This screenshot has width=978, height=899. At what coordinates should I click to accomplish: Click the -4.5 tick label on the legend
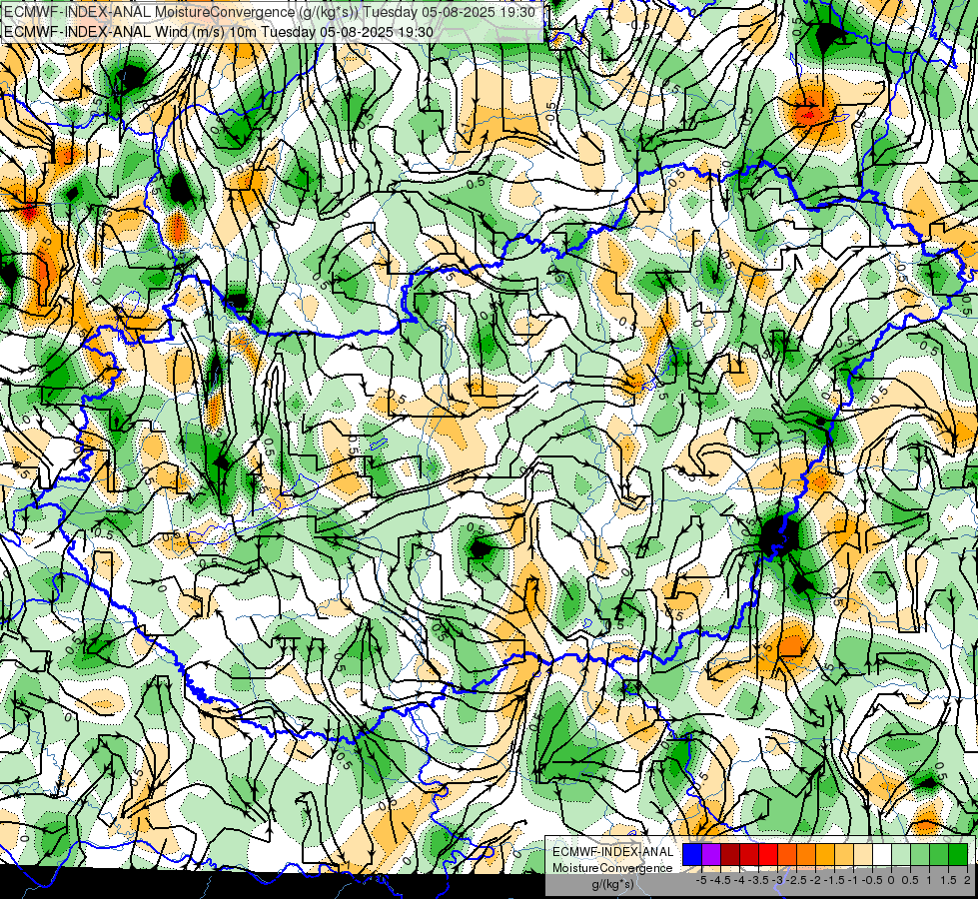tap(720, 880)
